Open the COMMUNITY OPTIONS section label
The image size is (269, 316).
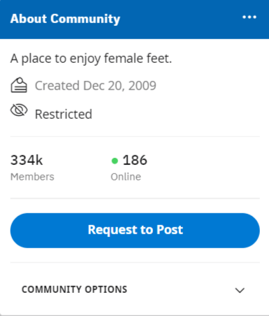tap(74, 289)
